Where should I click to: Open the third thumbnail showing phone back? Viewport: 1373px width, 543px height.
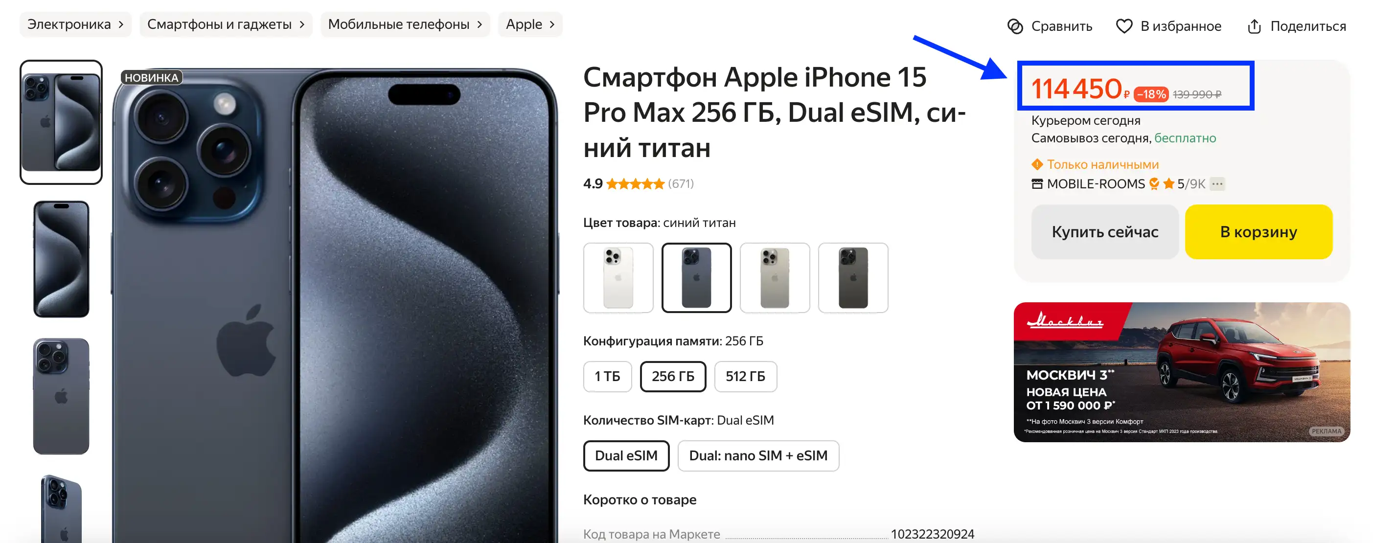click(61, 396)
